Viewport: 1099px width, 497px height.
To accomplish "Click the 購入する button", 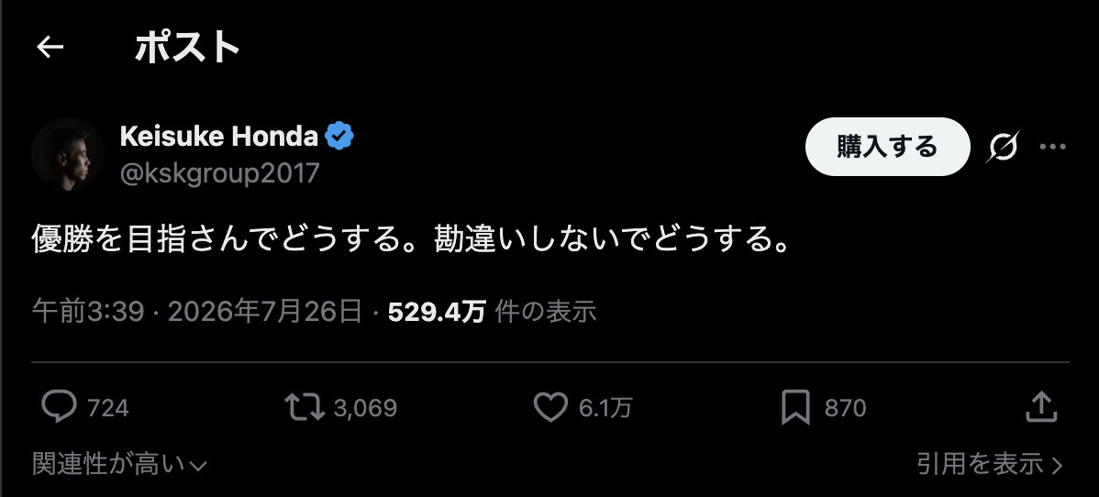I will tap(887, 147).
